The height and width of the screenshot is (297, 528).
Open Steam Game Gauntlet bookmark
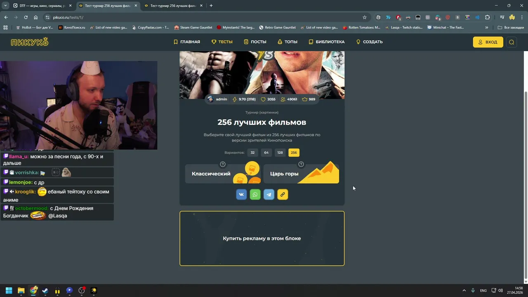click(x=193, y=28)
